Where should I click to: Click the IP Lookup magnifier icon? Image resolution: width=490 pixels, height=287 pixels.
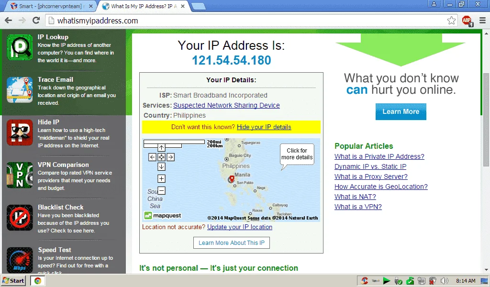point(20,47)
